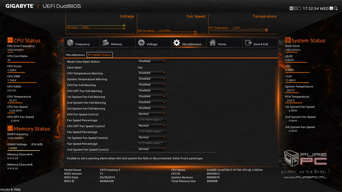342x192 pixels.
Task: Click Total Memory Size 4096MB value
Action: click(x=212, y=181)
